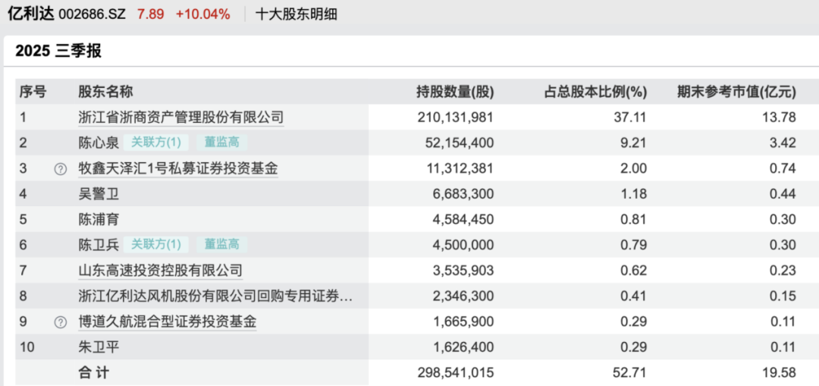This screenshot has width=819, height=386.
Task: Click the 股东名称 column header
Action: coord(105,92)
